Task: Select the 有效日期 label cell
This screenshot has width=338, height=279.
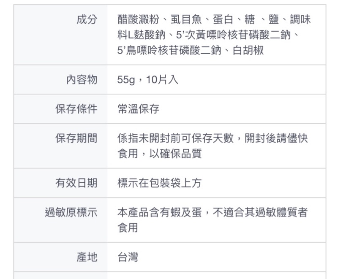Action: pyautogui.click(x=76, y=183)
